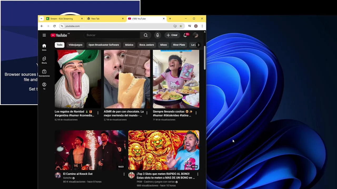Open the notifications bell
337x189 pixels.
click(x=185, y=35)
